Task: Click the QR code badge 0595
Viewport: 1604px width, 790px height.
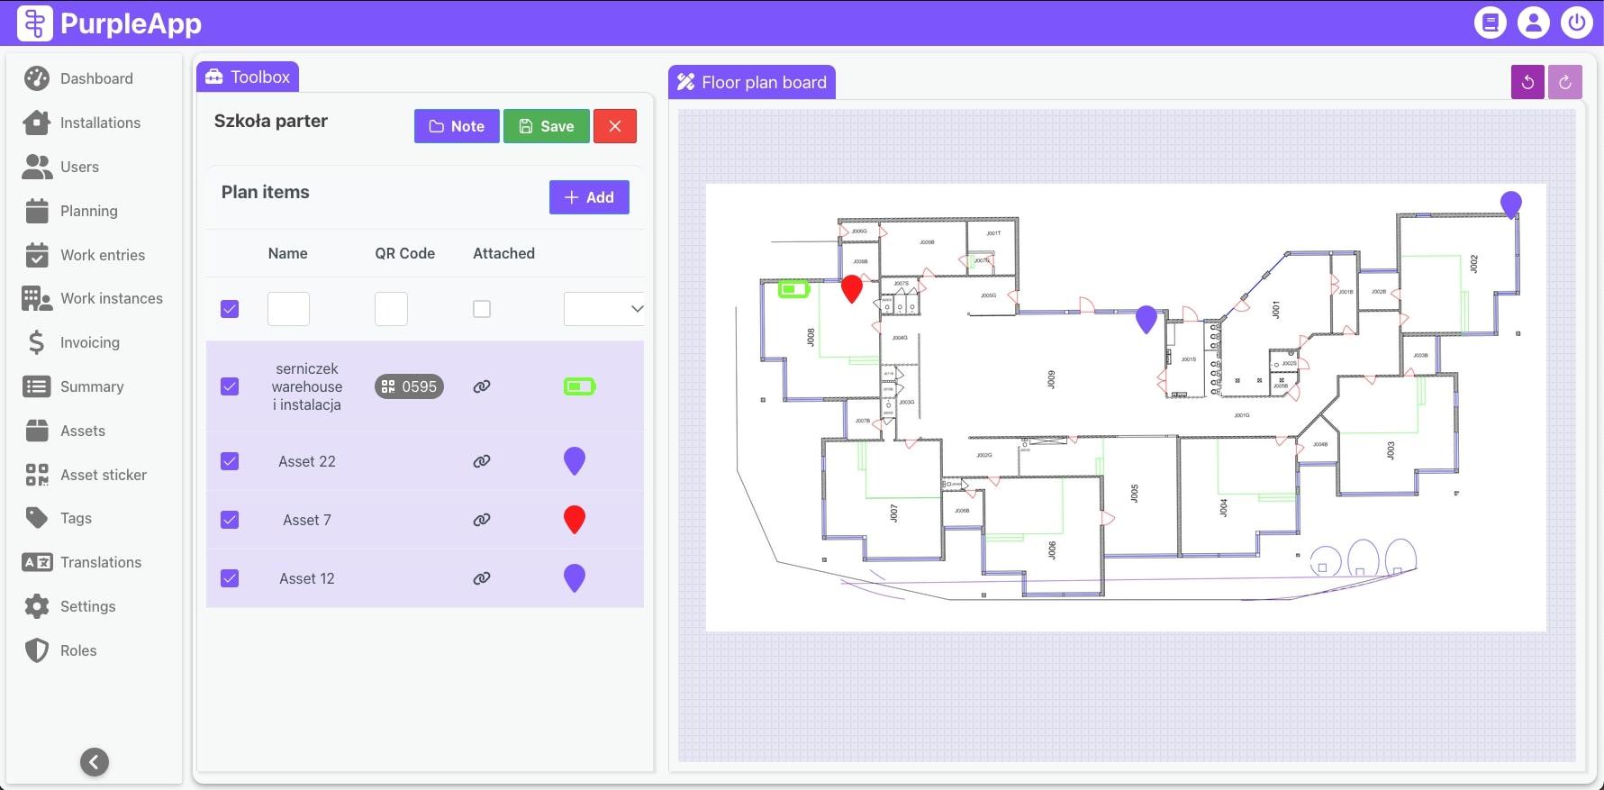Action: (x=409, y=386)
